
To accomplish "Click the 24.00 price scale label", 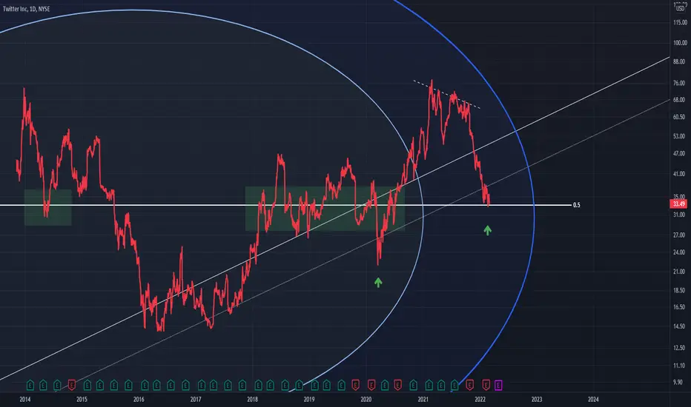I will pyautogui.click(x=678, y=252).
